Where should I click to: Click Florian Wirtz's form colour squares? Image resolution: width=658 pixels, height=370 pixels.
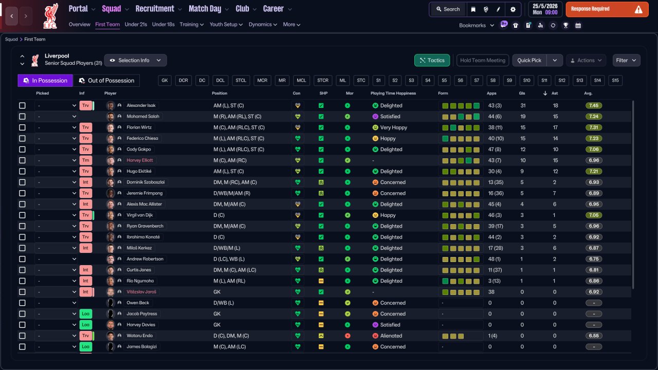(461, 127)
